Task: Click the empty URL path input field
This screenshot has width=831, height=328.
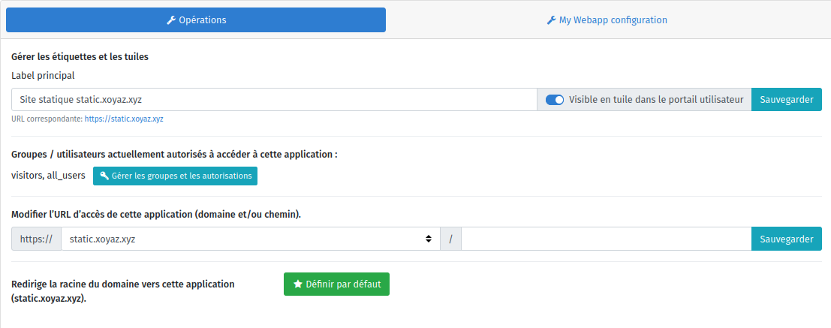Action: coord(606,239)
